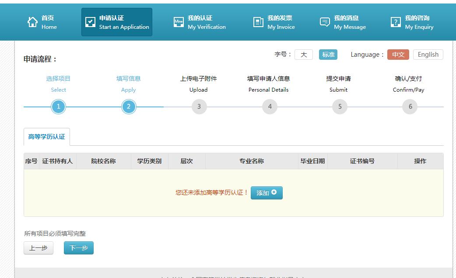Screen dimensions: 456x278
Task: Click the Home house icon
Action: pyautogui.click(x=33, y=22)
